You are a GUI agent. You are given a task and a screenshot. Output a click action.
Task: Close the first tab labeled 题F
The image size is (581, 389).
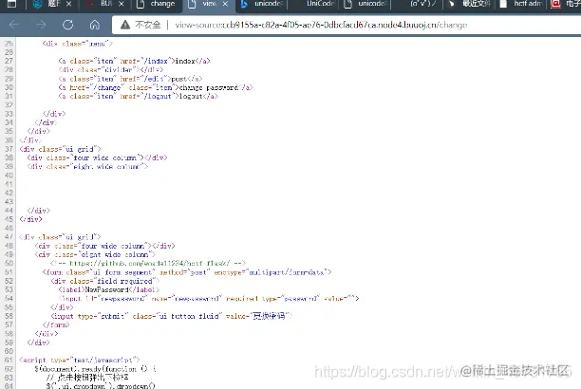click(x=68, y=4)
